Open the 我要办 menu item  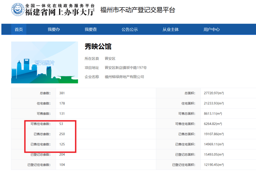pos(54,29)
